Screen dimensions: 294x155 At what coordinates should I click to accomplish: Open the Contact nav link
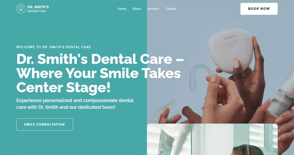[171, 9]
